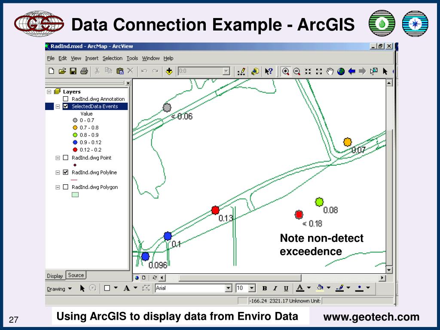Select the Zoom Out tool

click(296, 72)
